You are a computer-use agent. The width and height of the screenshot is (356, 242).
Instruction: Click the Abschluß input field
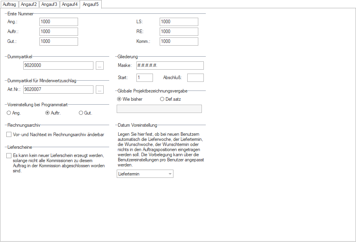tap(196, 78)
